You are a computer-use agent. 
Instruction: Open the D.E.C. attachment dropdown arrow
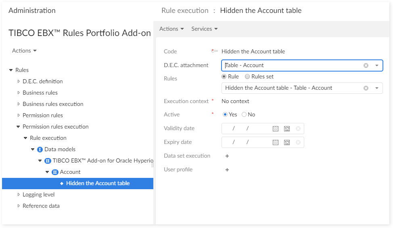point(377,65)
